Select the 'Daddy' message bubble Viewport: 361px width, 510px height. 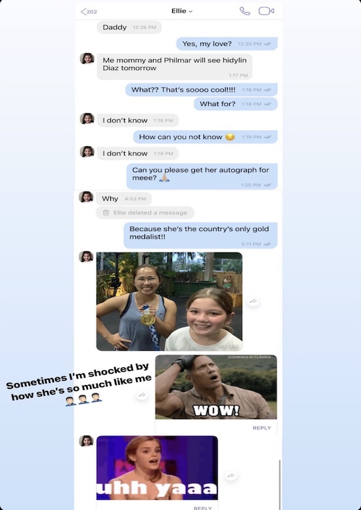coord(129,28)
